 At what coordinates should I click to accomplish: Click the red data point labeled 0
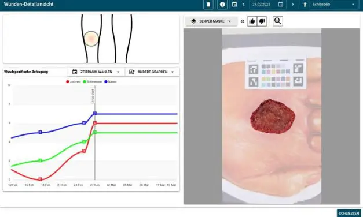[40, 179]
